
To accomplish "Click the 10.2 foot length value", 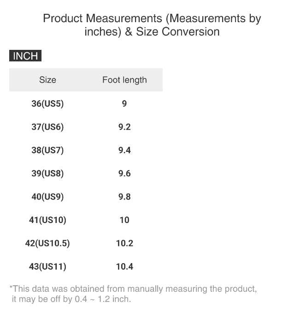I will (124, 243).
